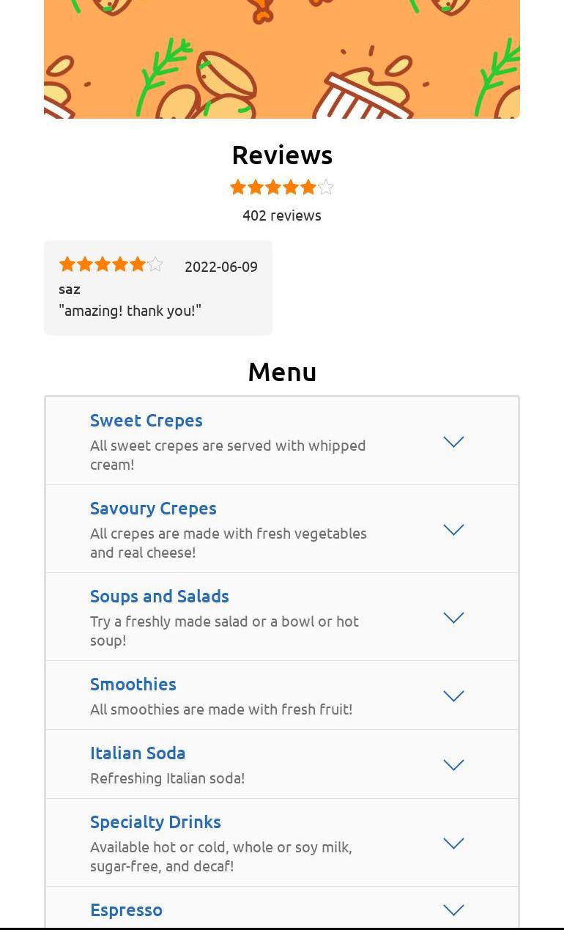Expand the Sweet Crepes chevron arrow

click(x=453, y=441)
